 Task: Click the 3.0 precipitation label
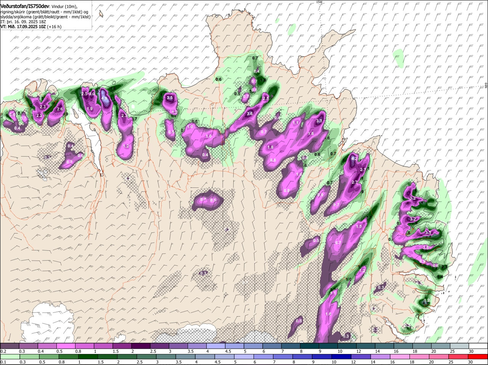coord(92,94)
